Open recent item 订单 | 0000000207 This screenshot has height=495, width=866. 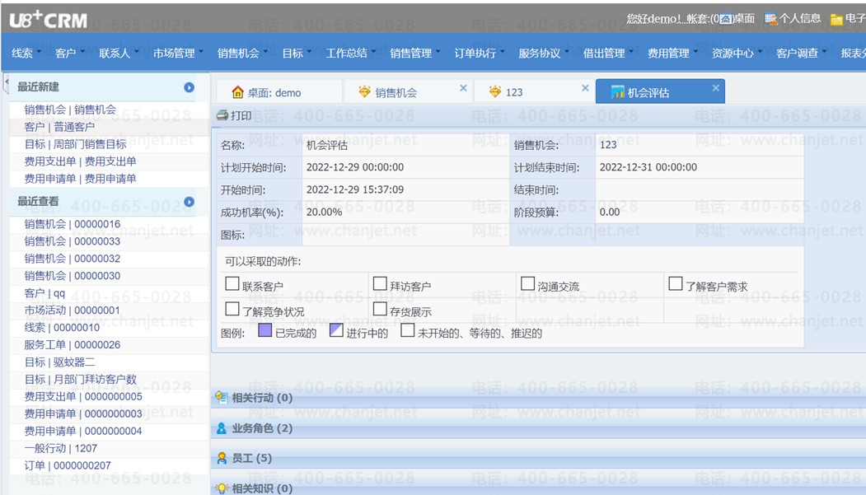(68, 465)
